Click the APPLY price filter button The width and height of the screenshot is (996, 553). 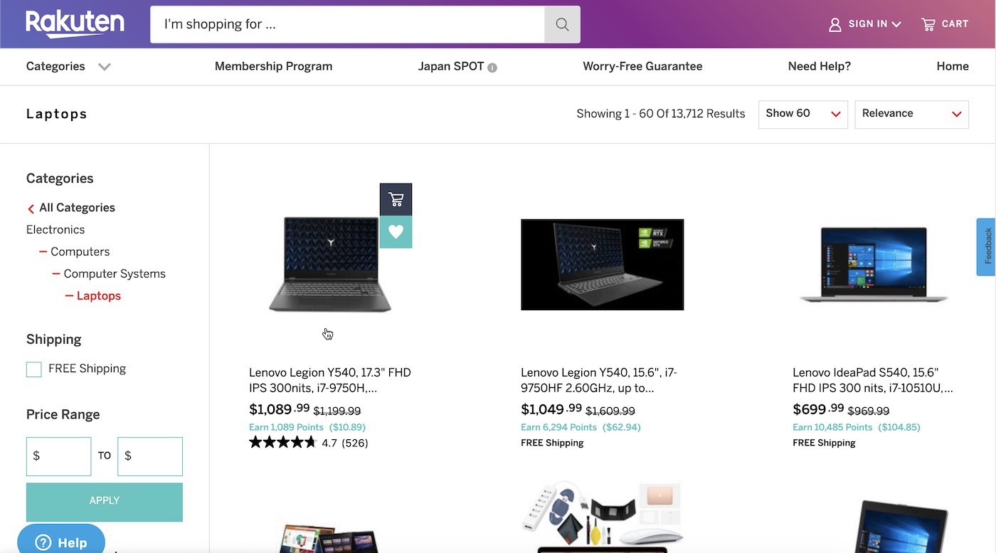[104, 500]
